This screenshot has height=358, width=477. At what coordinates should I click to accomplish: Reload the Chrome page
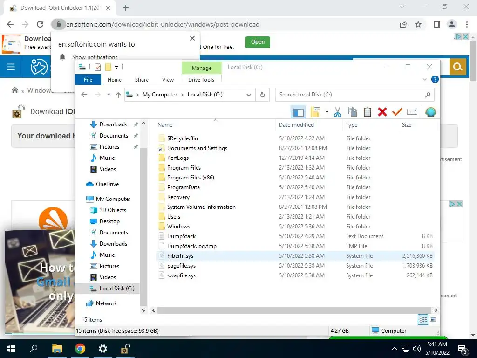(x=40, y=24)
